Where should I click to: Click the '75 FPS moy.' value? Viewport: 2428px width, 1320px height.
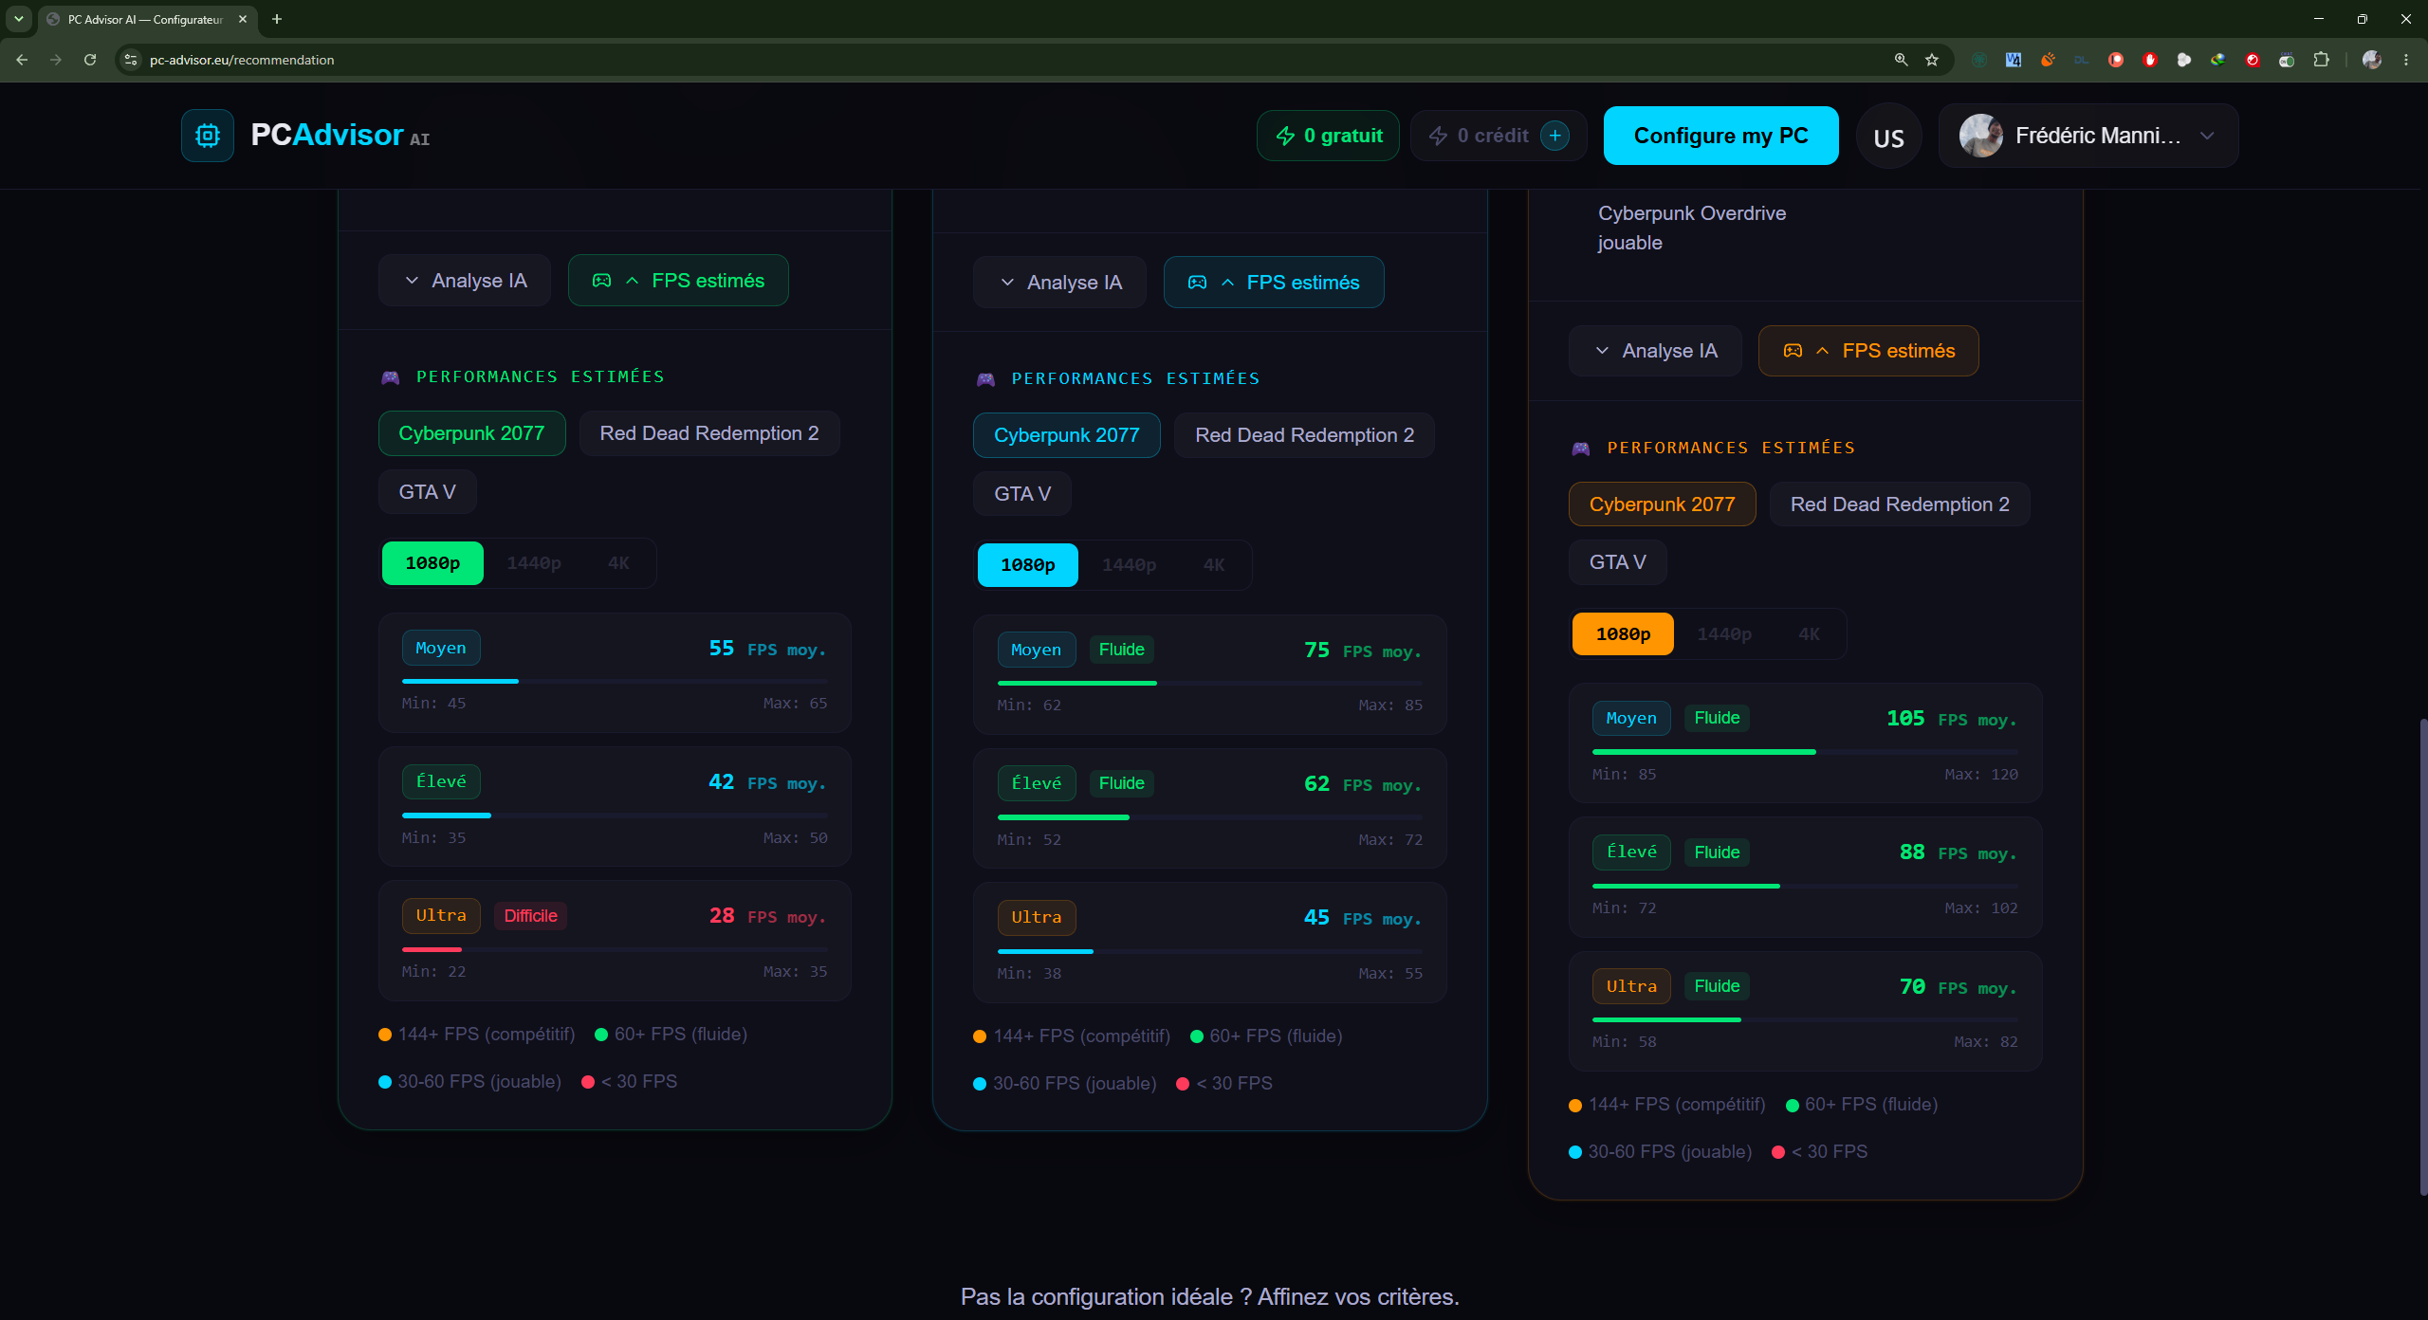1363,651
